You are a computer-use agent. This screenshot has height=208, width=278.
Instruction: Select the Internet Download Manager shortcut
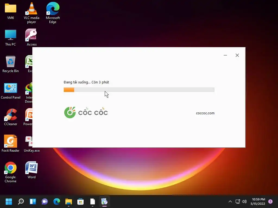coord(29,93)
